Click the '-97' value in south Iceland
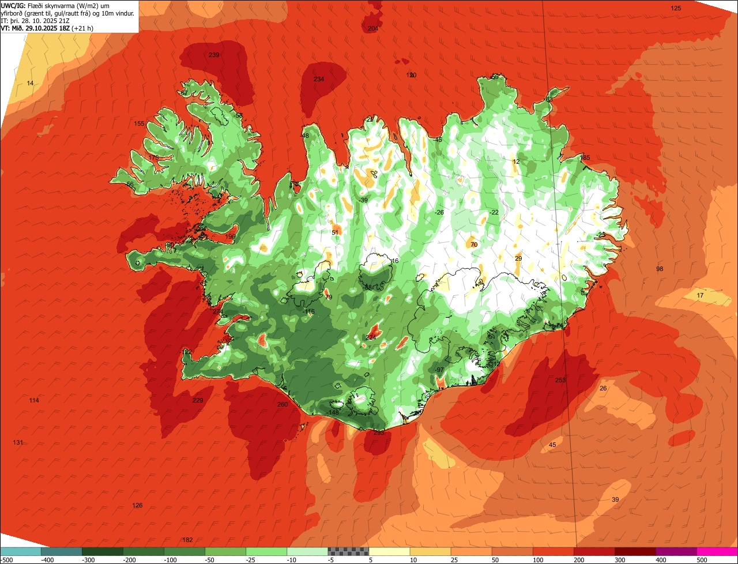Screen dimensions: 738x564 (x=439, y=370)
